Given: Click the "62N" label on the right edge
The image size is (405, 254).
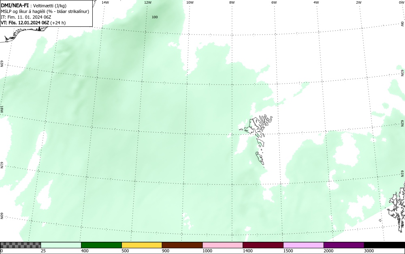Looking at the screenshot, I should click(403, 123).
